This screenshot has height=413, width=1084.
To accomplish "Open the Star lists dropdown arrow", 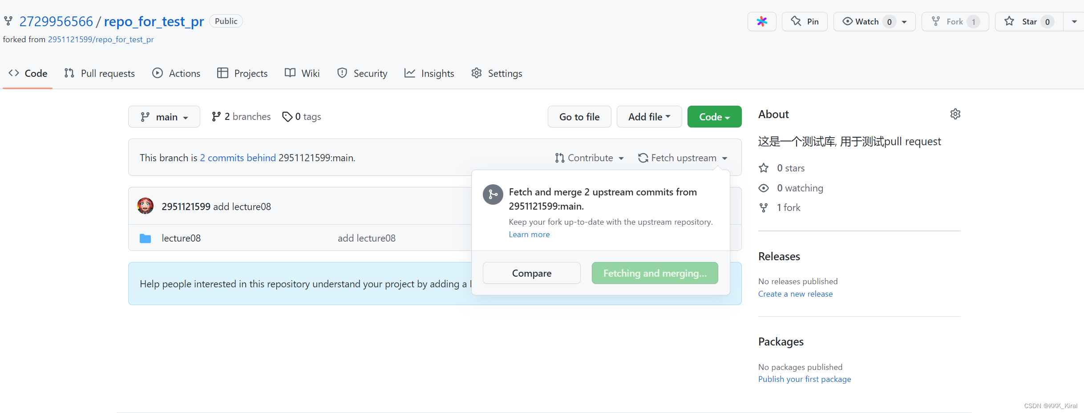I will tap(1074, 21).
